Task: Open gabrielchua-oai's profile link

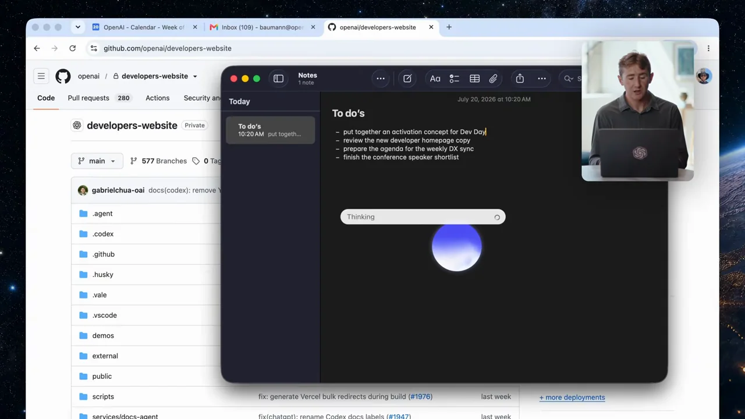Action: point(118,190)
